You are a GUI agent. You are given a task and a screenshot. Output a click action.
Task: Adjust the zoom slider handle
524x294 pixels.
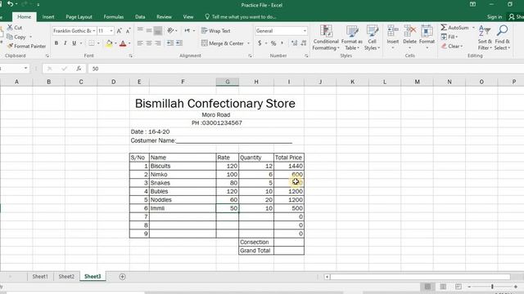click(x=492, y=287)
